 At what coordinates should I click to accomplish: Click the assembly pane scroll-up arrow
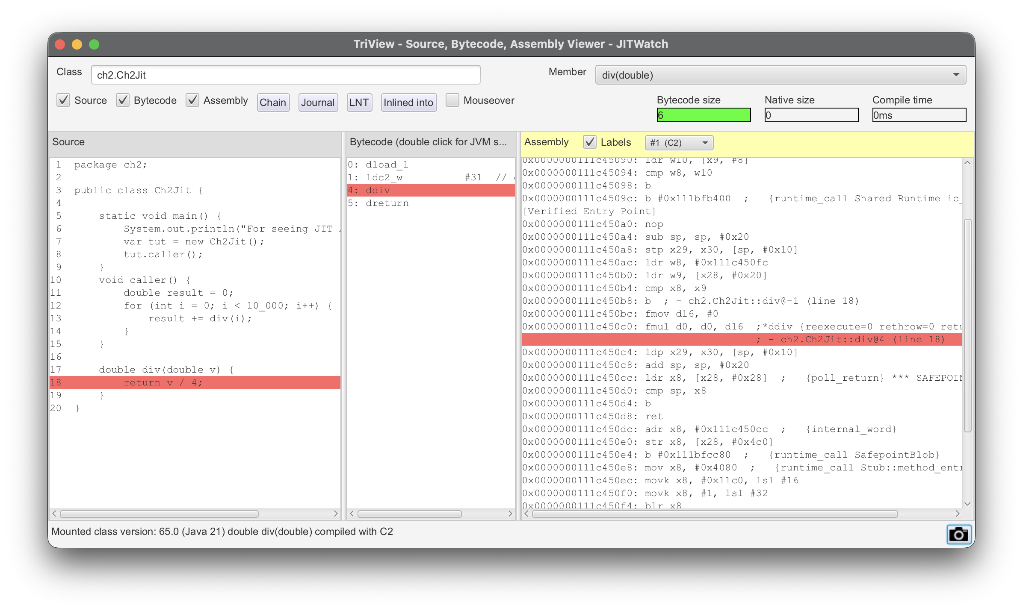tap(967, 163)
